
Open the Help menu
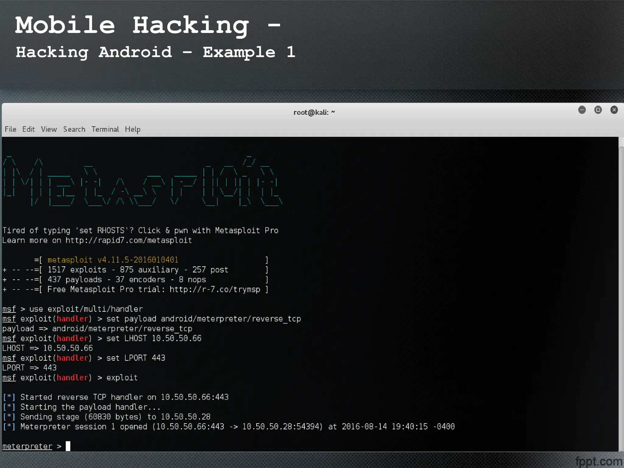tap(133, 129)
